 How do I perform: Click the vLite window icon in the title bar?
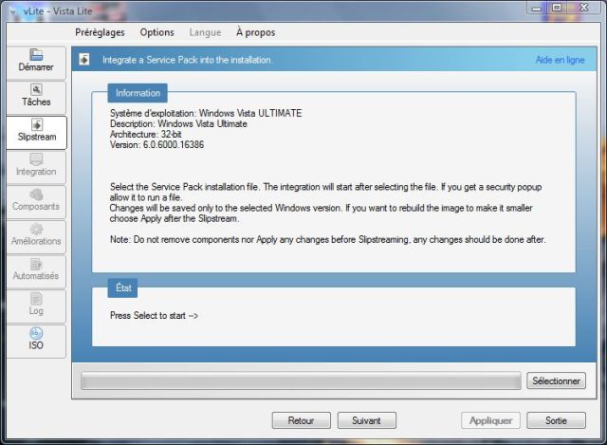pyautogui.click(x=13, y=11)
